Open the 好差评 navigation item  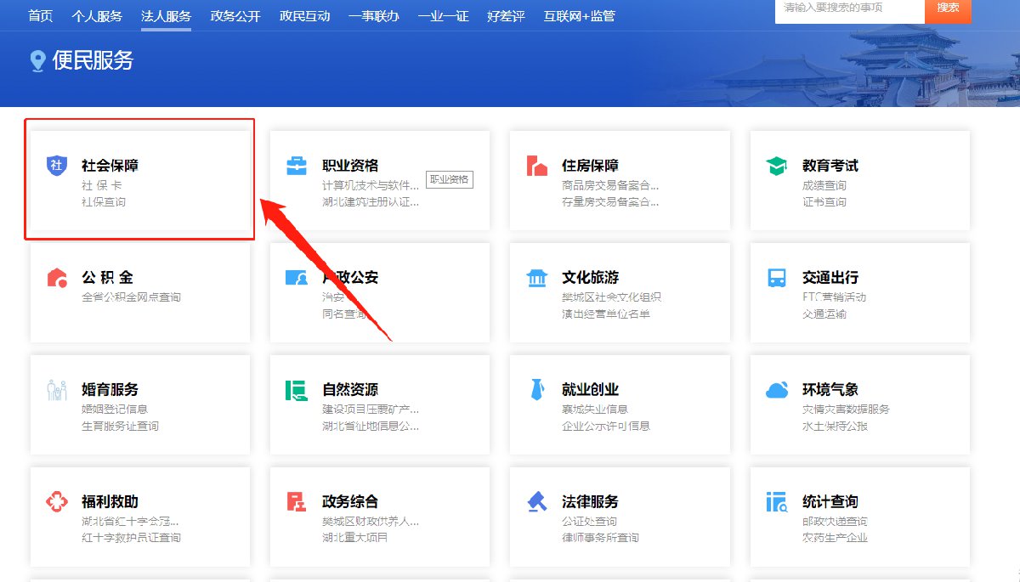coord(506,16)
